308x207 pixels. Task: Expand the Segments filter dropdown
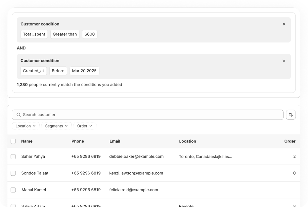pyautogui.click(x=56, y=126)
